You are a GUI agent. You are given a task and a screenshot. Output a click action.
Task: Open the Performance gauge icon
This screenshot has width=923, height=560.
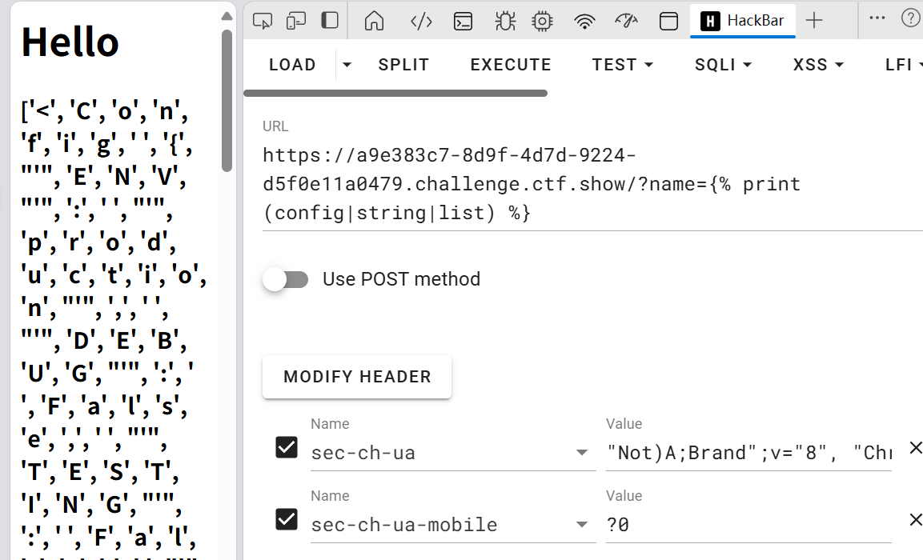[x=626, y=20]
